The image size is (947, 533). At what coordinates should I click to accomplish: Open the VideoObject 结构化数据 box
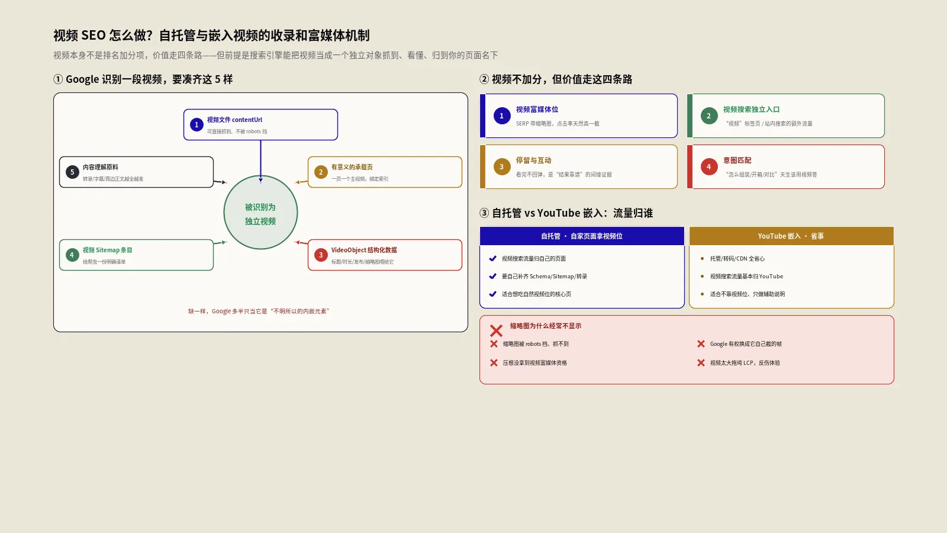tap(385, 255)
